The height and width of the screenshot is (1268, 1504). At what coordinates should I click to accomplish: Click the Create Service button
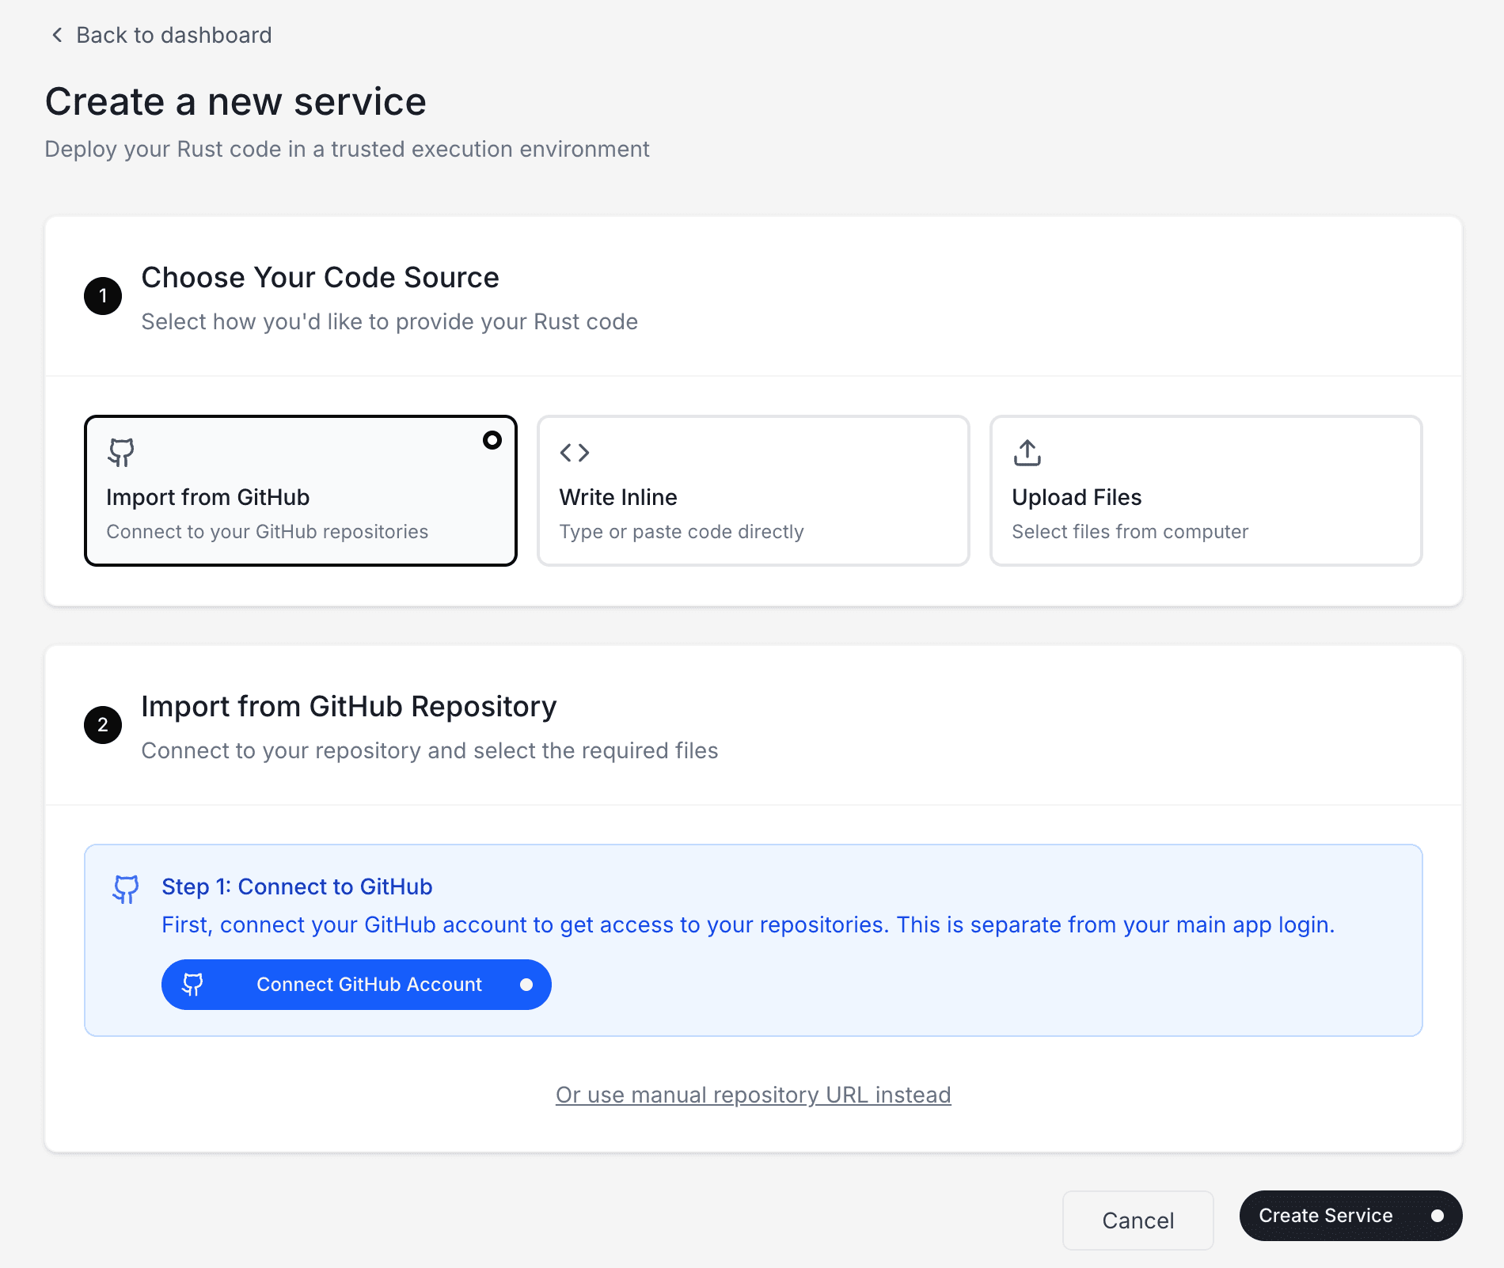(x=1350, y=1215)
